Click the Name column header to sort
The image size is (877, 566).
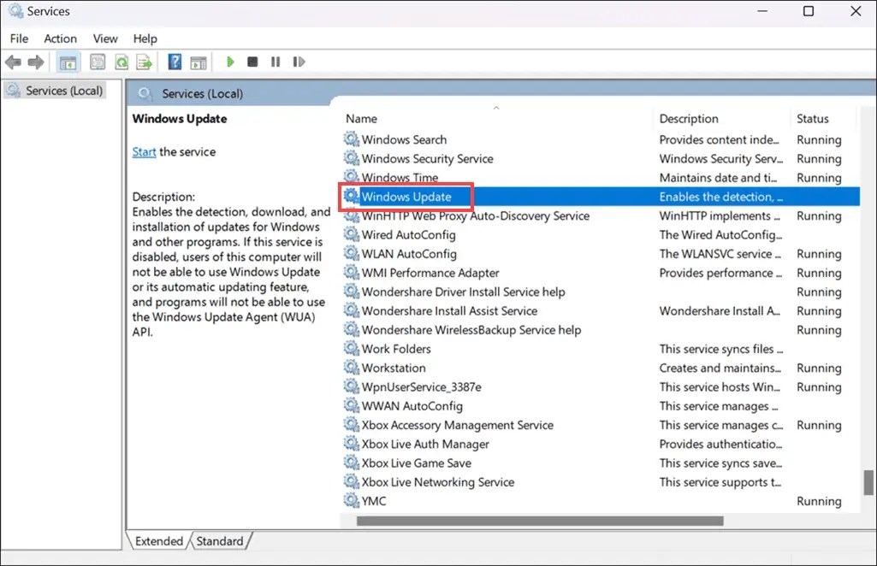point(361,118)
